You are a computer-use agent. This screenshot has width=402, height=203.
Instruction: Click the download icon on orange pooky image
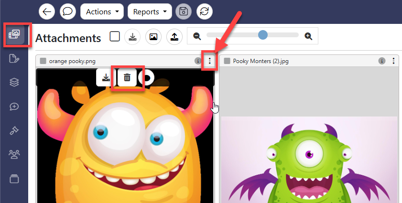[x=106, y=77]
